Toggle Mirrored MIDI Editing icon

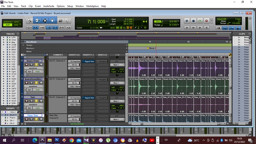[x=42, y=28]
